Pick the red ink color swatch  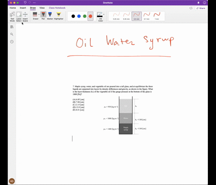click(x=90, y=16)
